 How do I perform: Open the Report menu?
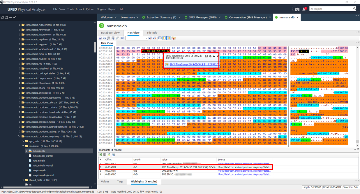pos(112,9)
